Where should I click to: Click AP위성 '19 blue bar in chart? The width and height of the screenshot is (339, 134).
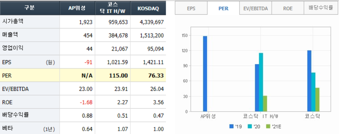pos(205,74)
